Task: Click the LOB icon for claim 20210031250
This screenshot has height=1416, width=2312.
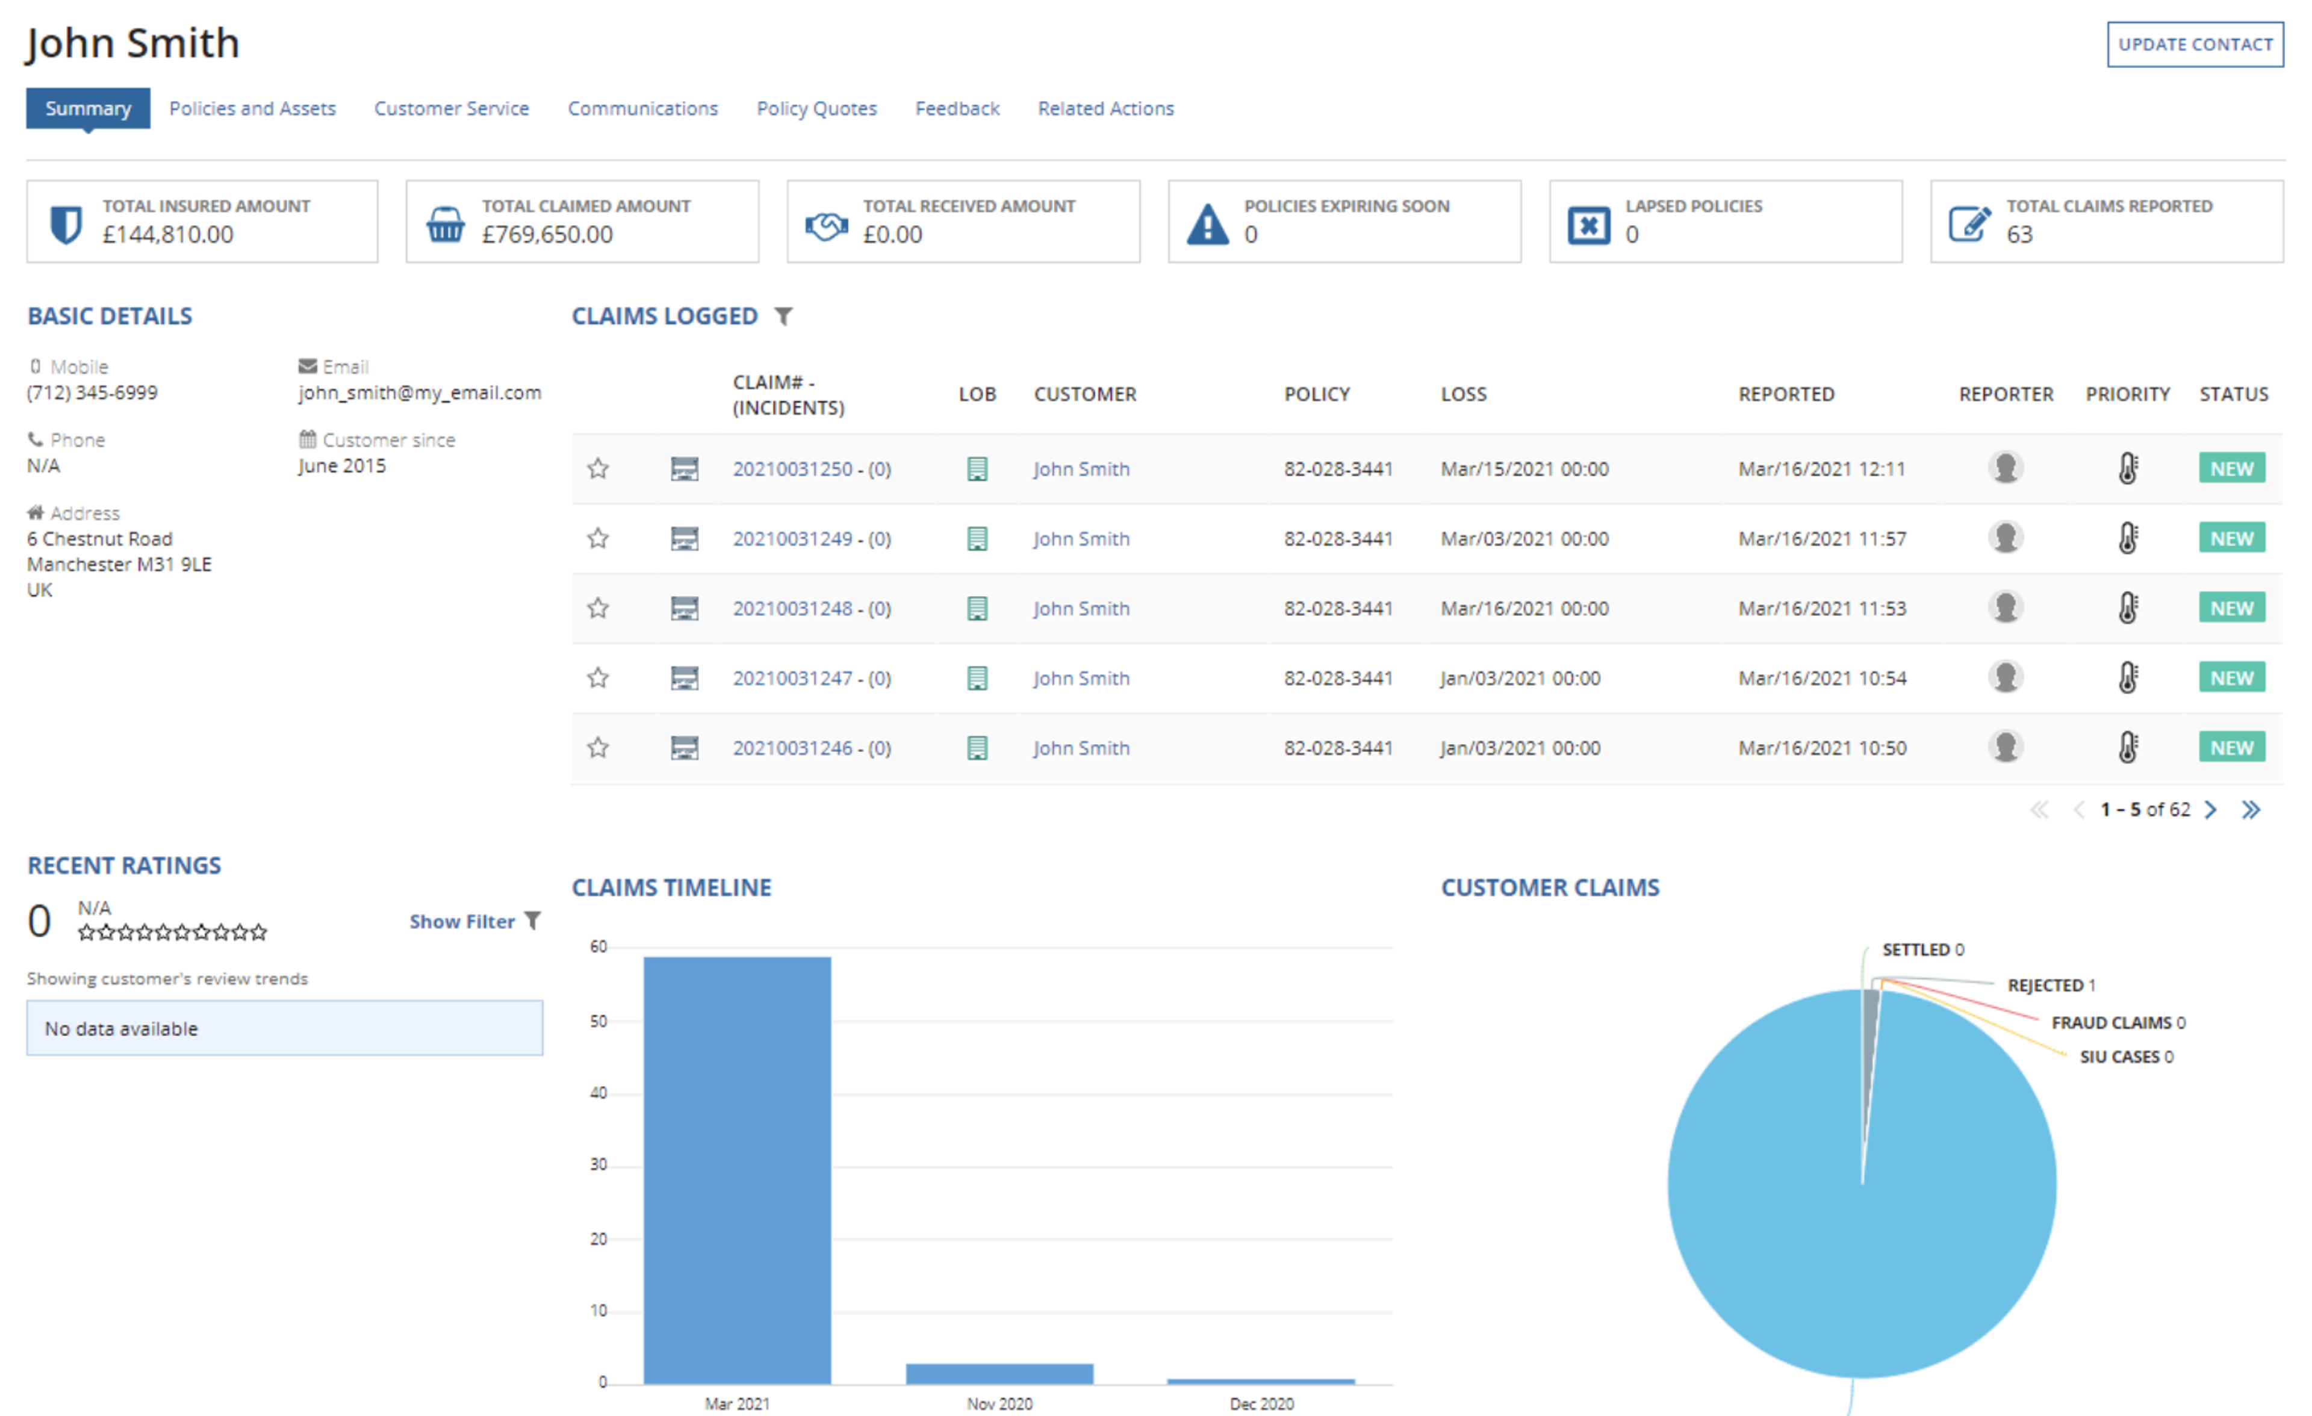Action: [x=977, y=468]
